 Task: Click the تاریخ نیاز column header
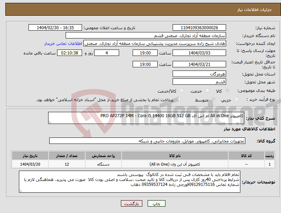click(x=30, y=156)
